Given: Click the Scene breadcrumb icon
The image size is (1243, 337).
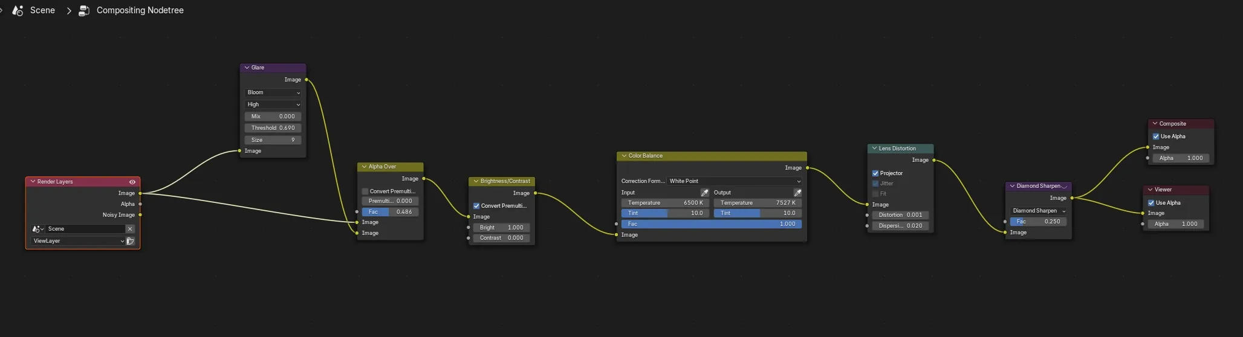Looking at the screenshot, I should 18,10.
